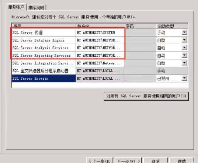Viewport: 198px width, 163px height.
Task: Expand startup type for Analysis Services
Action: click(184, 48)
